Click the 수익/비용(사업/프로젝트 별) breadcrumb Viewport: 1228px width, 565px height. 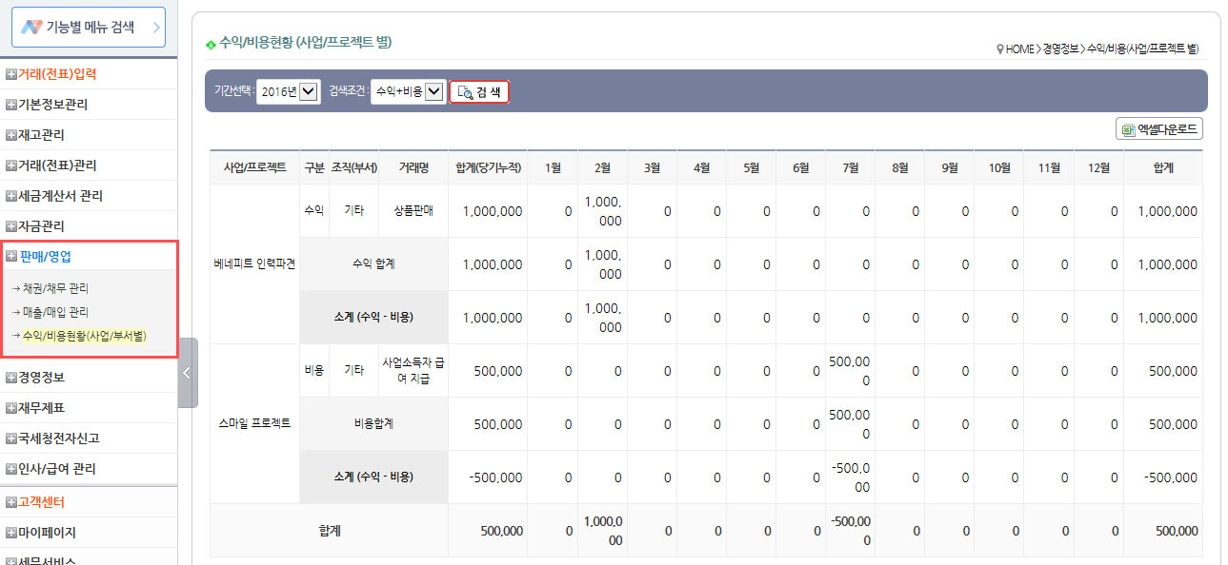[x=1143, y=49]
